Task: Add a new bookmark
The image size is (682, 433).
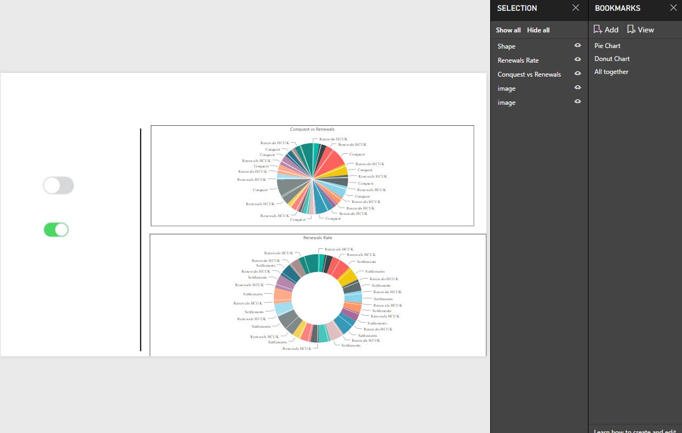Action: [606, 30]
